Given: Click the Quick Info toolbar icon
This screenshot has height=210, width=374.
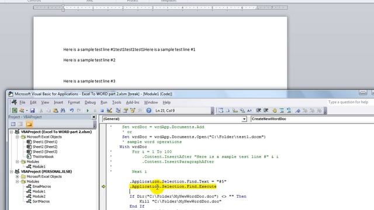Looking at the screenshot, I should coord(235,110).
